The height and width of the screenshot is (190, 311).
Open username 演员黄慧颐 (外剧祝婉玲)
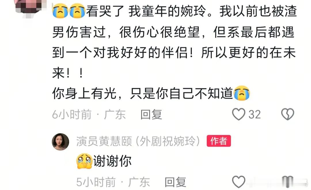pos(138,141)
